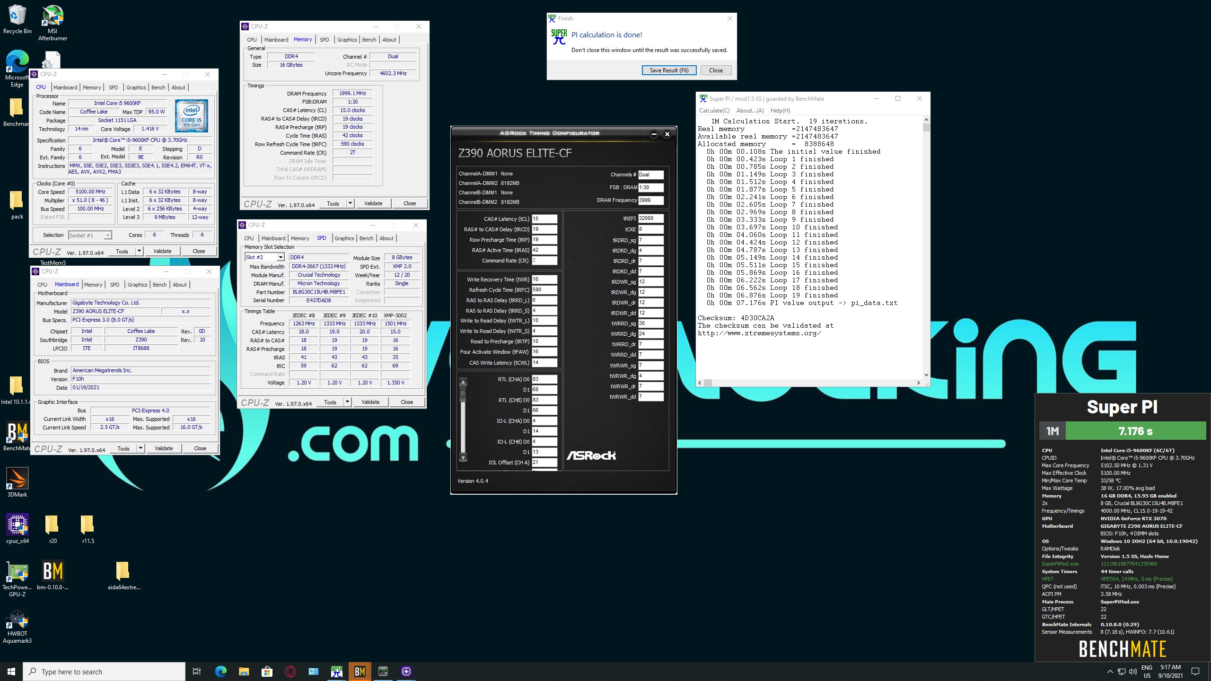The image size is (1211, 681).
Task: Open the About...(A) menu in Super PI
Action: pyautogui.click(x=750, y=111)
